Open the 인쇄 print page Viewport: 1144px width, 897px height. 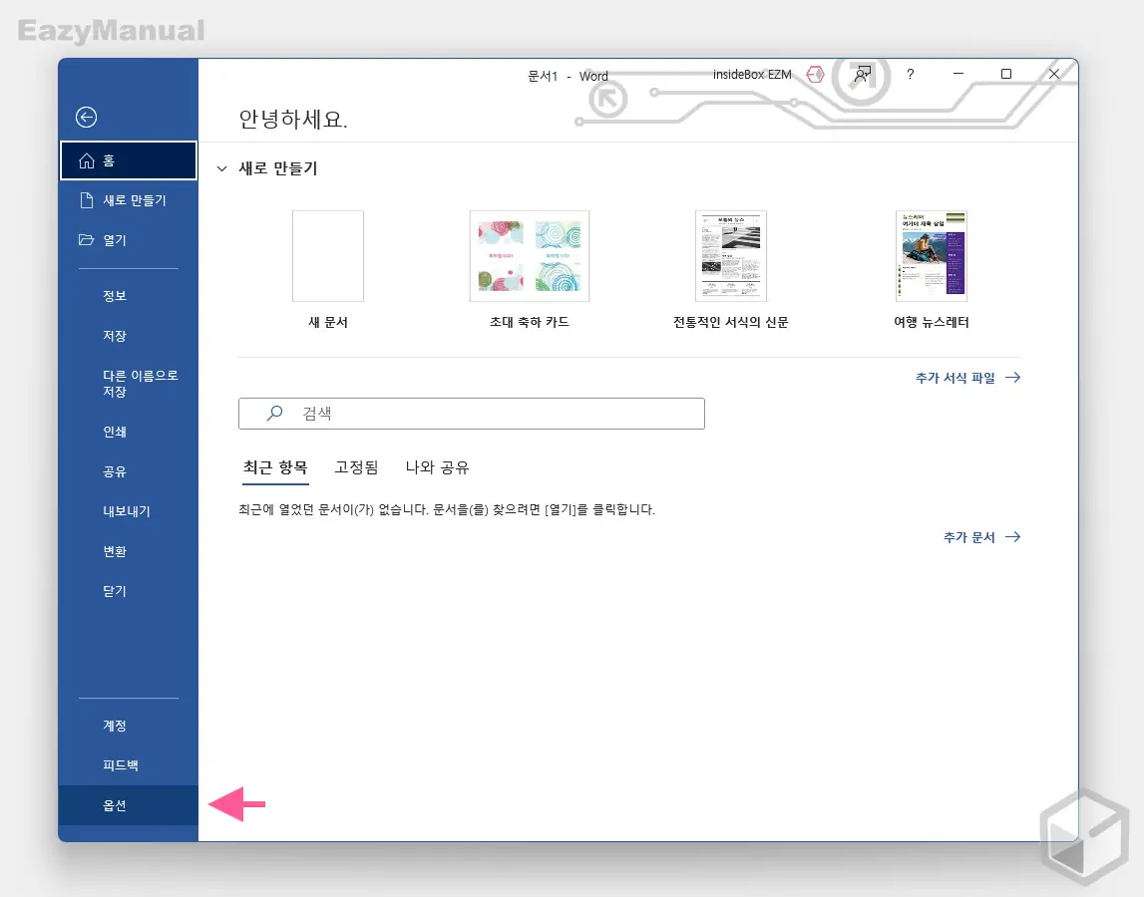pyautogui.click(x=129, y=432)
